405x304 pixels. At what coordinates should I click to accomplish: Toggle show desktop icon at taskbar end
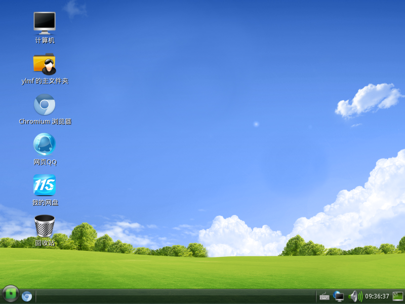pyautogui.click(x=398, y=296)
